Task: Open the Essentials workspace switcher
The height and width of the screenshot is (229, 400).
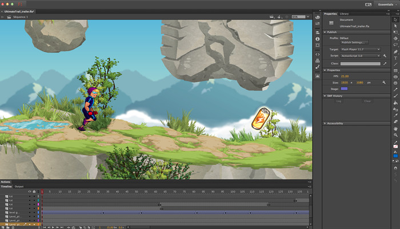Action: point(386,4)
